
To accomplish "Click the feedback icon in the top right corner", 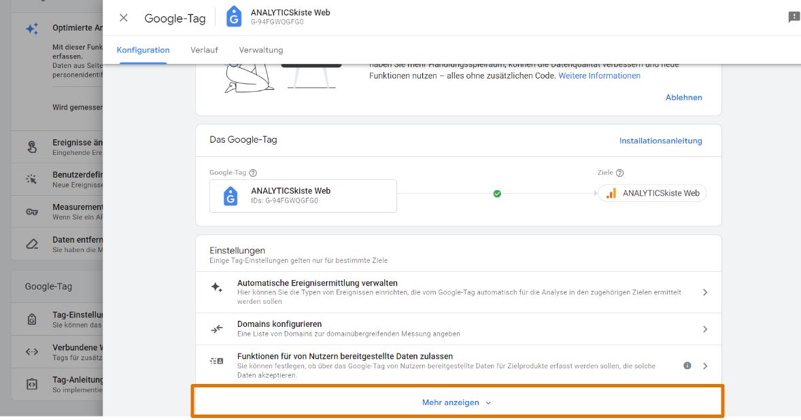I will pos(793,15).
